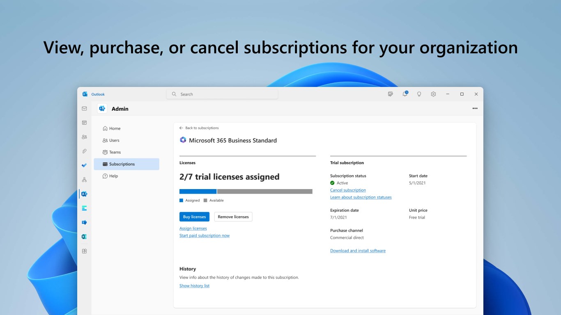The height and width of the screenshot is (315, 561).
Task: Open Mail from the Outlook sidebar
Action: point(84,108)
